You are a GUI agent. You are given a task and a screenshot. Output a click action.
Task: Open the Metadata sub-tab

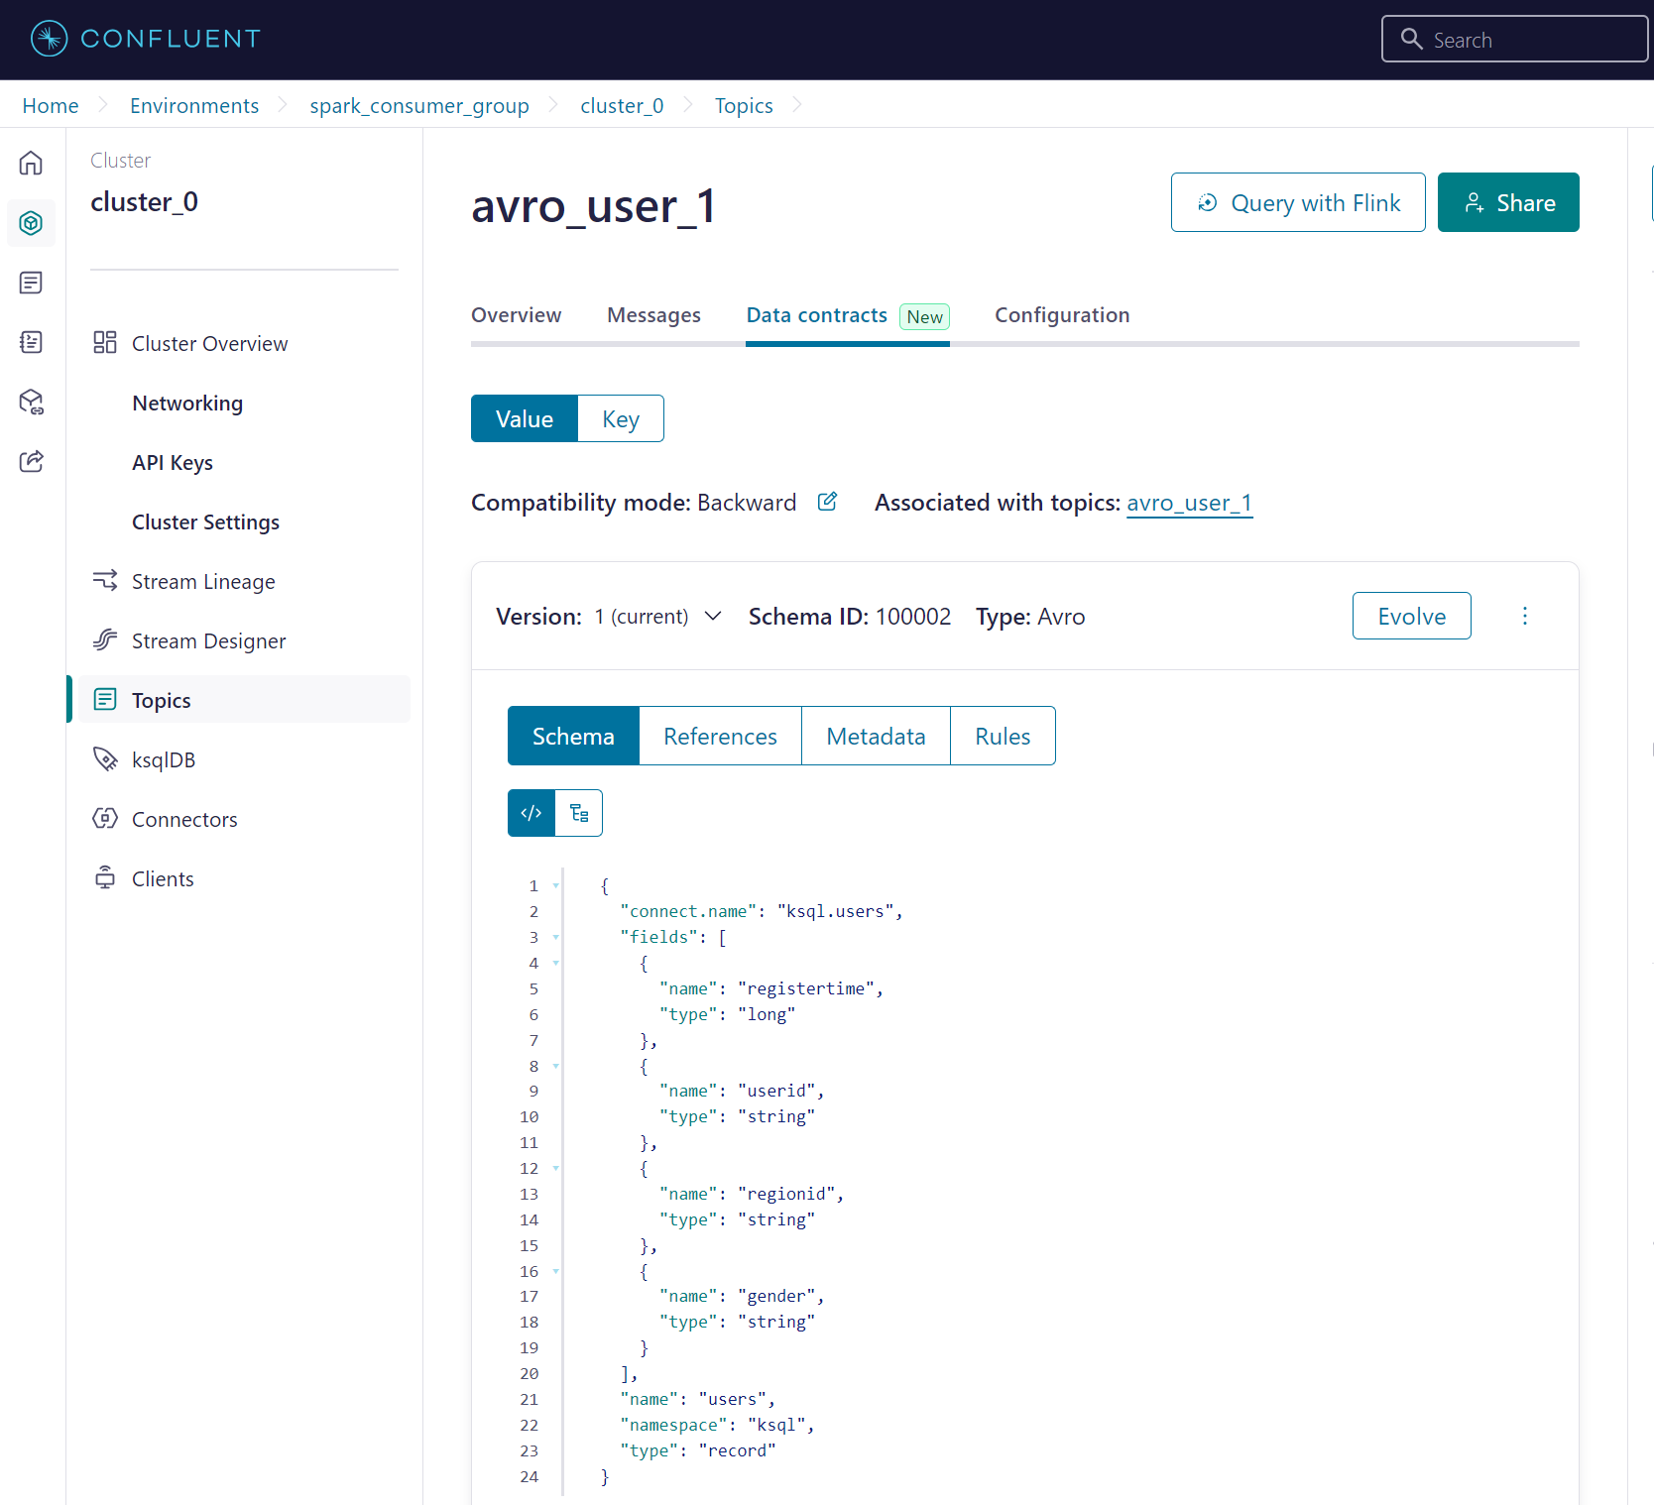pos(876,736)
